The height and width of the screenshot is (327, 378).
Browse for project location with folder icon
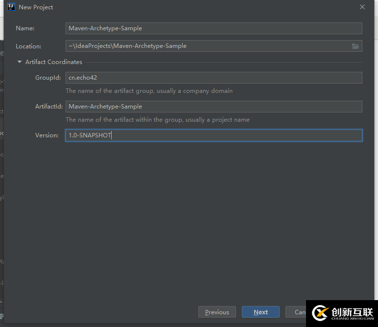point(355,46)
